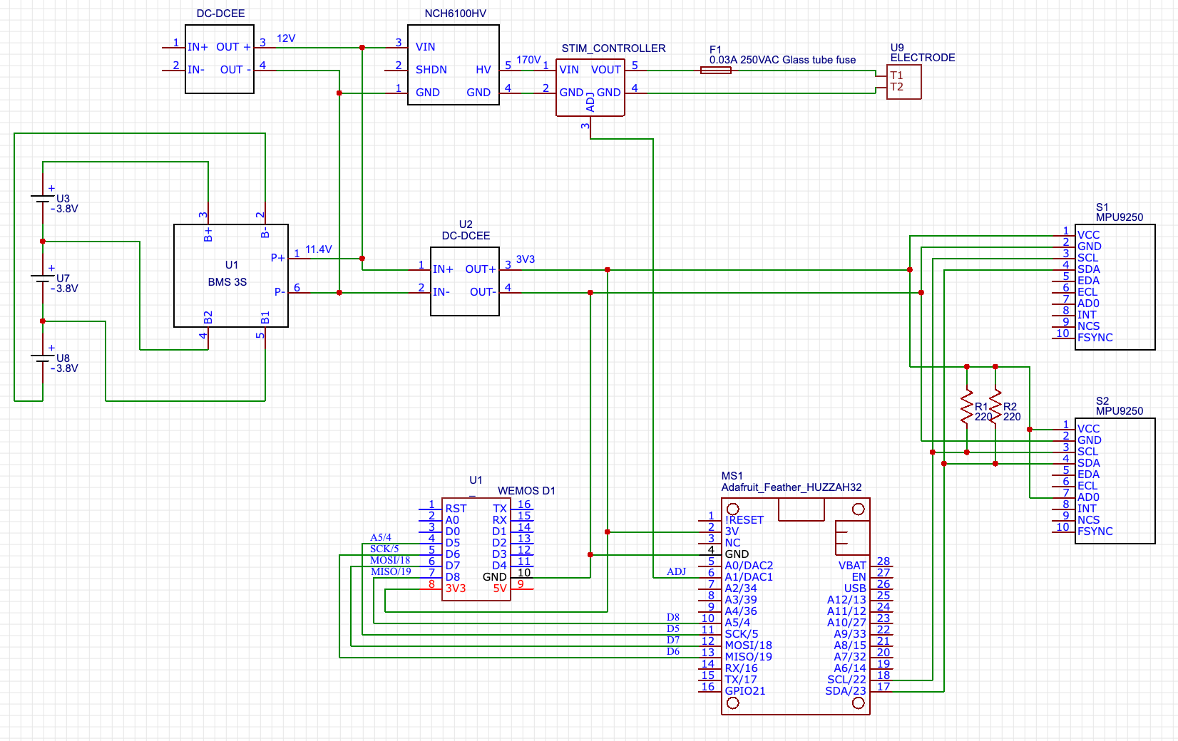This screenshot has width=1178, height=741.
Task: Click the T1 terminal of ELECTRODE
Action: pos(896,76)
